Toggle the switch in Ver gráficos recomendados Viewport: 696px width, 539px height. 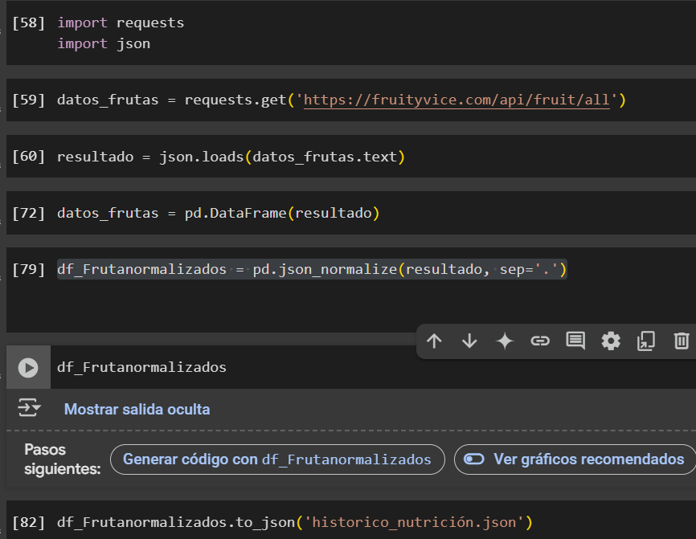(474, 459)
